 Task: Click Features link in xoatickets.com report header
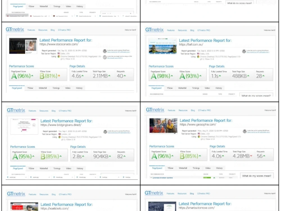pyautogui.click(x=32, y=194)
